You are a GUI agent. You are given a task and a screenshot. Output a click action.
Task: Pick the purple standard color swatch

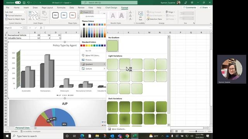[x=105, y=46]
